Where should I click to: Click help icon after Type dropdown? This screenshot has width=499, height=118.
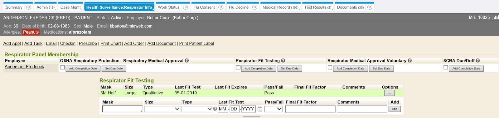215,109
